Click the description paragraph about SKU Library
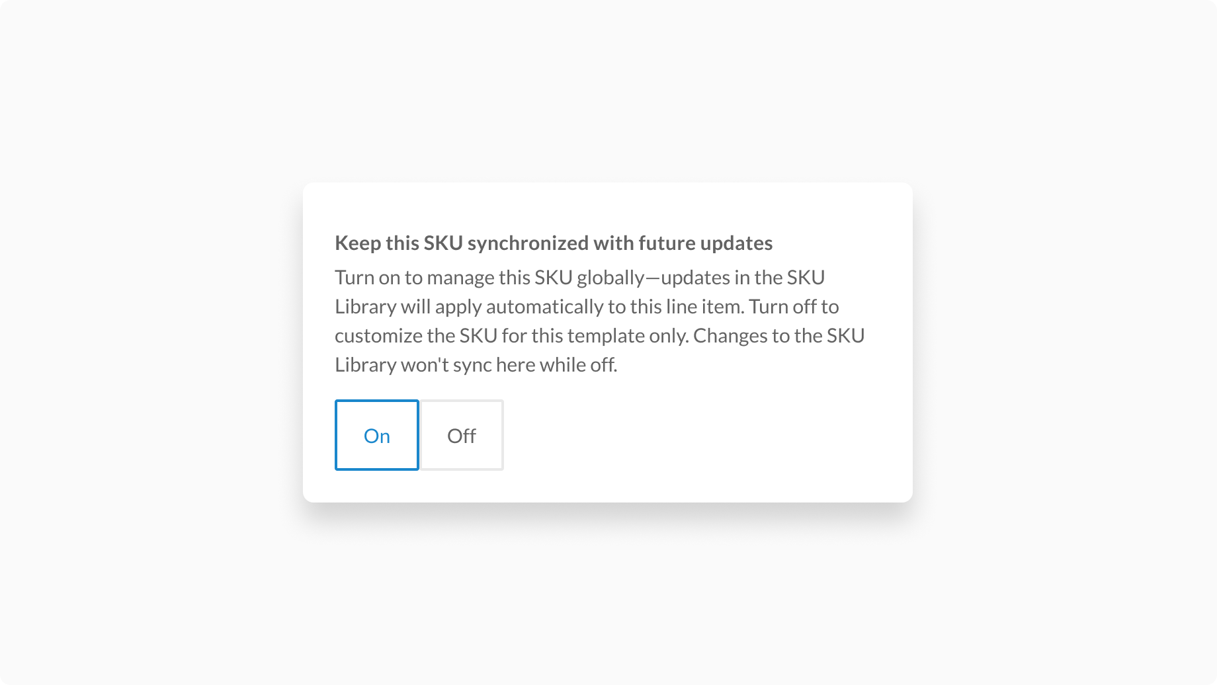This screenshot has width=1217, height=685. (x=599, y=321)
